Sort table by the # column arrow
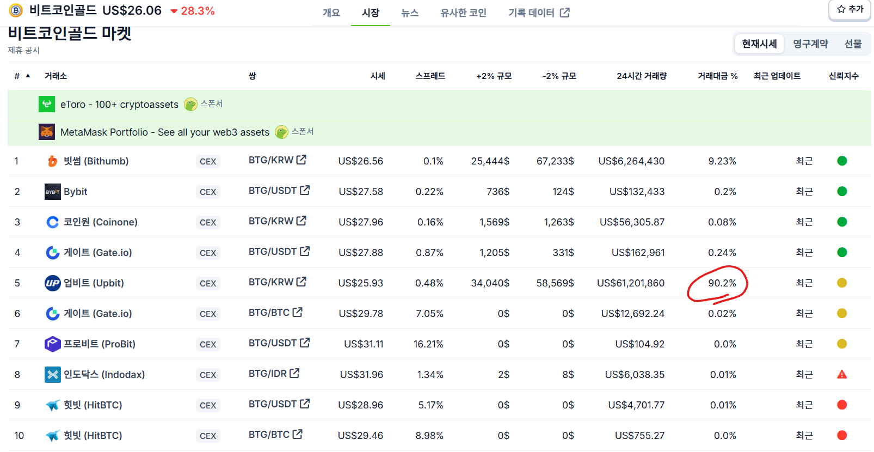The height and width of the screenshot is (452, 874). (28, 76)
